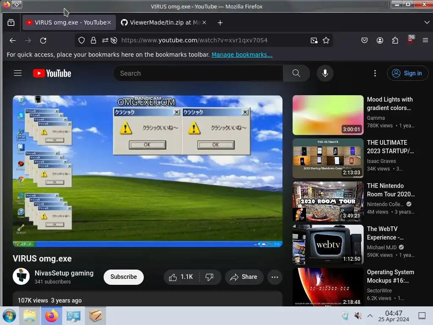The height and width of the screenshot is (325, 433).
Task: Click the safely remove hardware tray icon
Action: click(x=345, y=316)
